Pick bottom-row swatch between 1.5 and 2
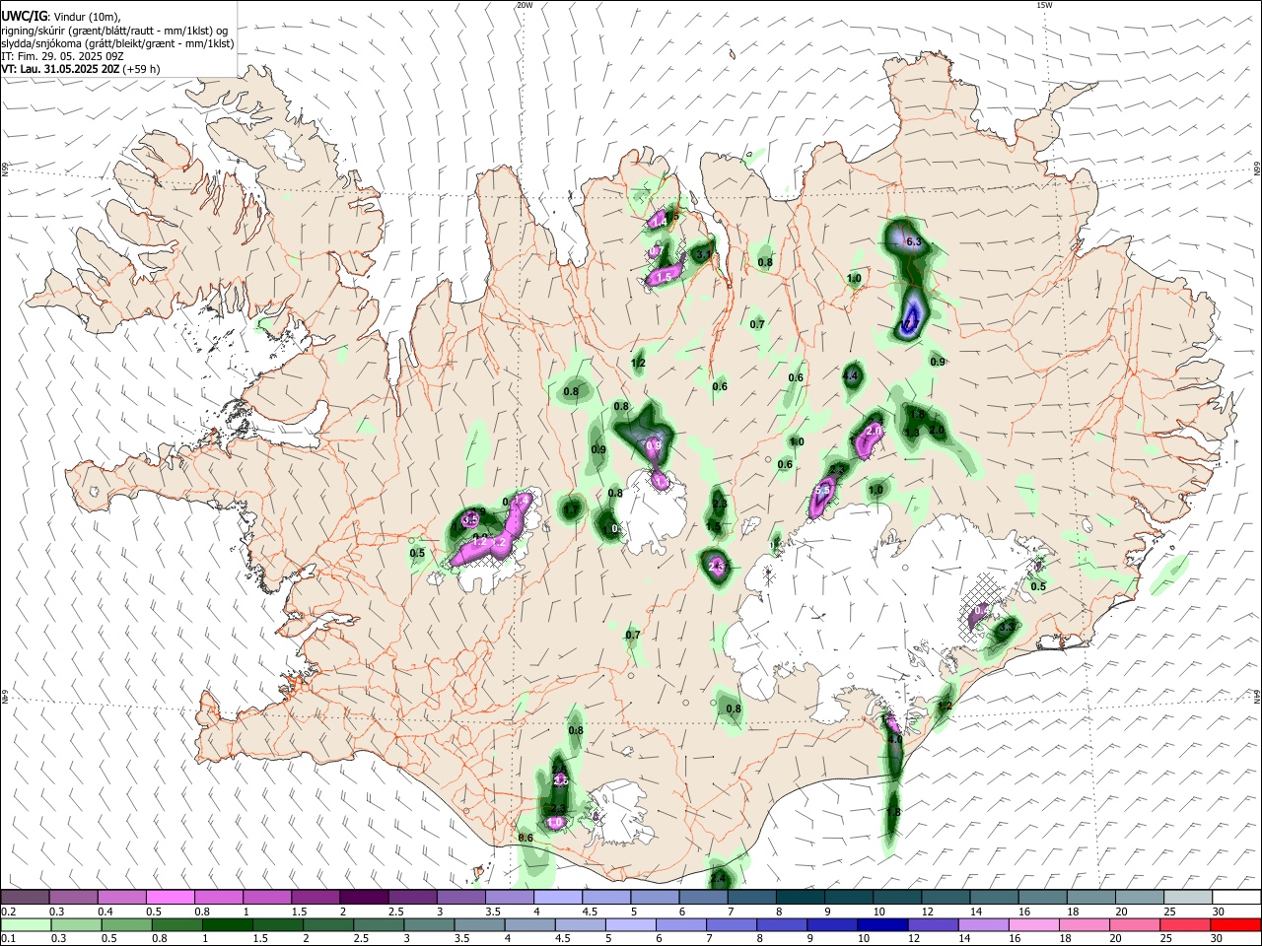 (x=278, y=924)
